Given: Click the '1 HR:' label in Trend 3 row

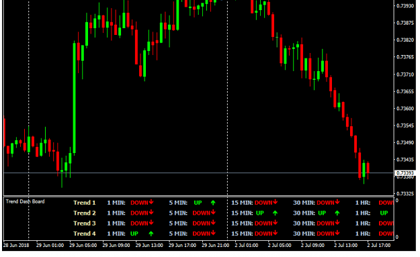Looking at the screenshot, I should (x=363, y=223).
